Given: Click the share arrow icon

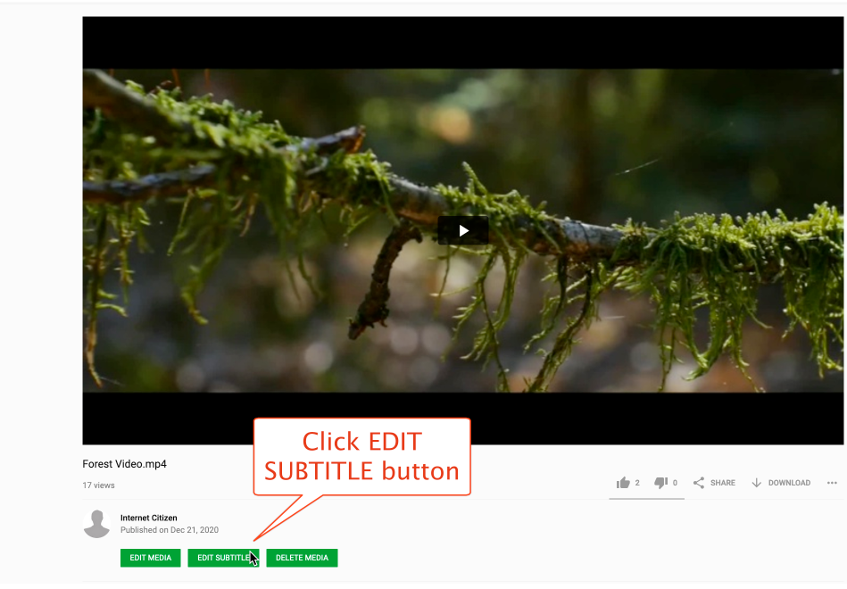Looking at the screenshot, I should coord(699,483).
